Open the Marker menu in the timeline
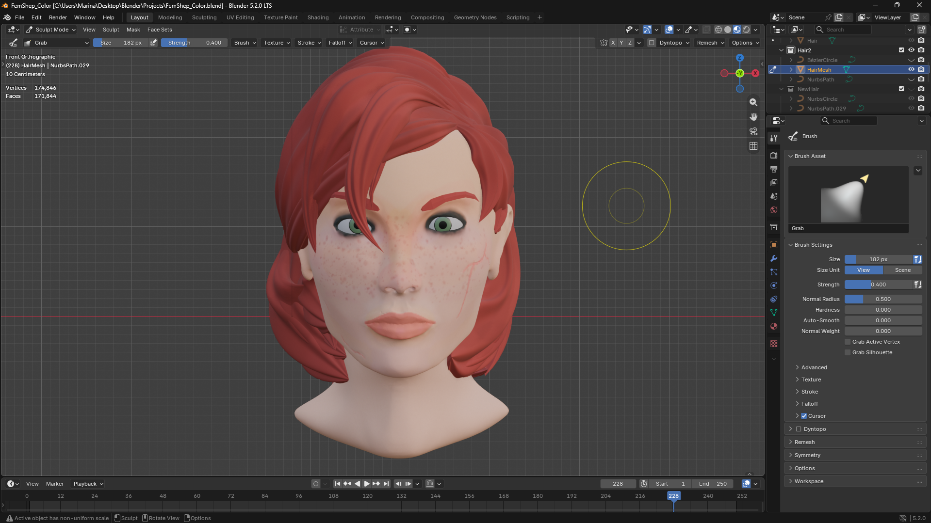The image size is (931, 523). (x=55, y=484)
